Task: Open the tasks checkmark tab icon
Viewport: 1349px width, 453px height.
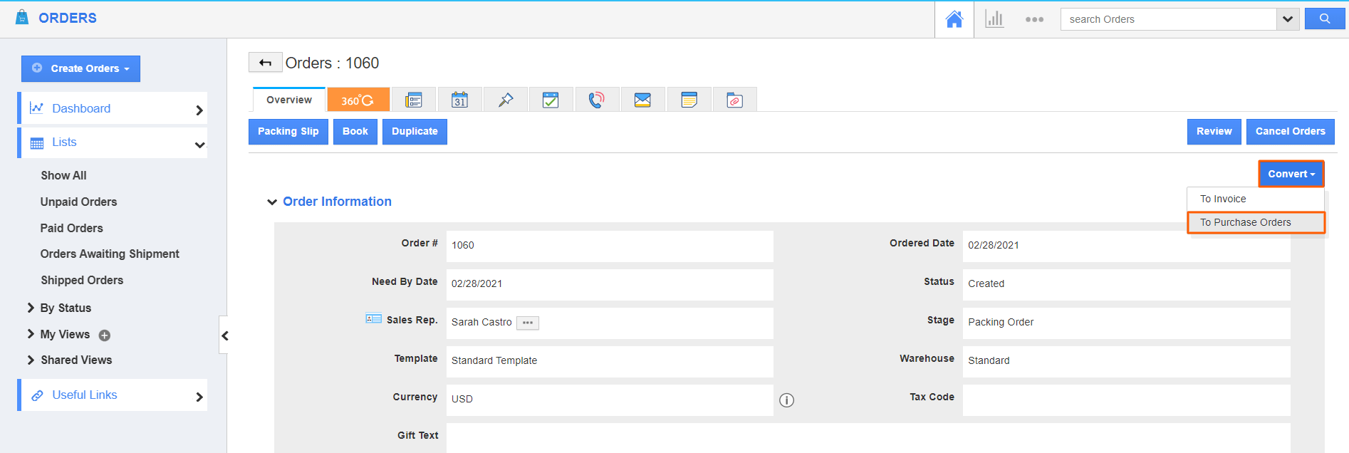Action: [551, 100]
